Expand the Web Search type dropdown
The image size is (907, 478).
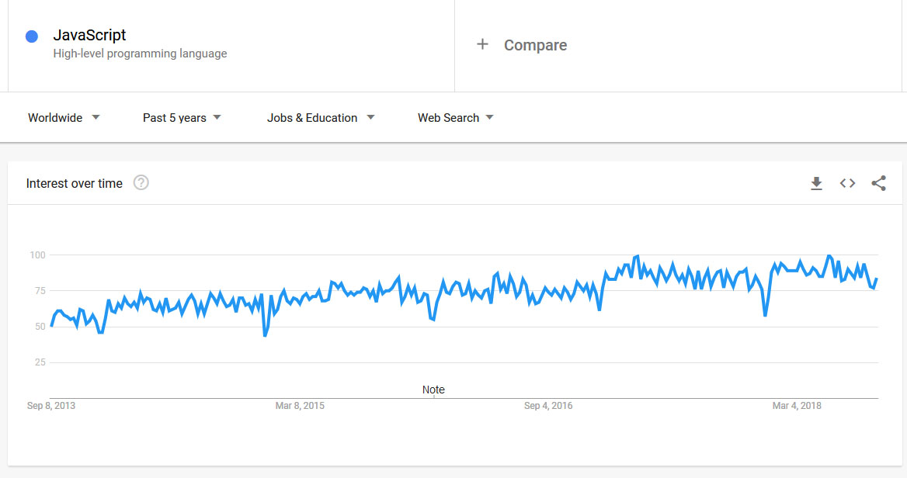[456, 118]
